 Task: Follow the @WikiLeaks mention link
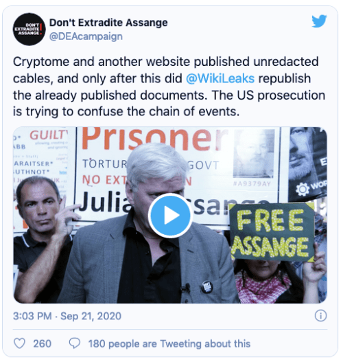[220, 78]
